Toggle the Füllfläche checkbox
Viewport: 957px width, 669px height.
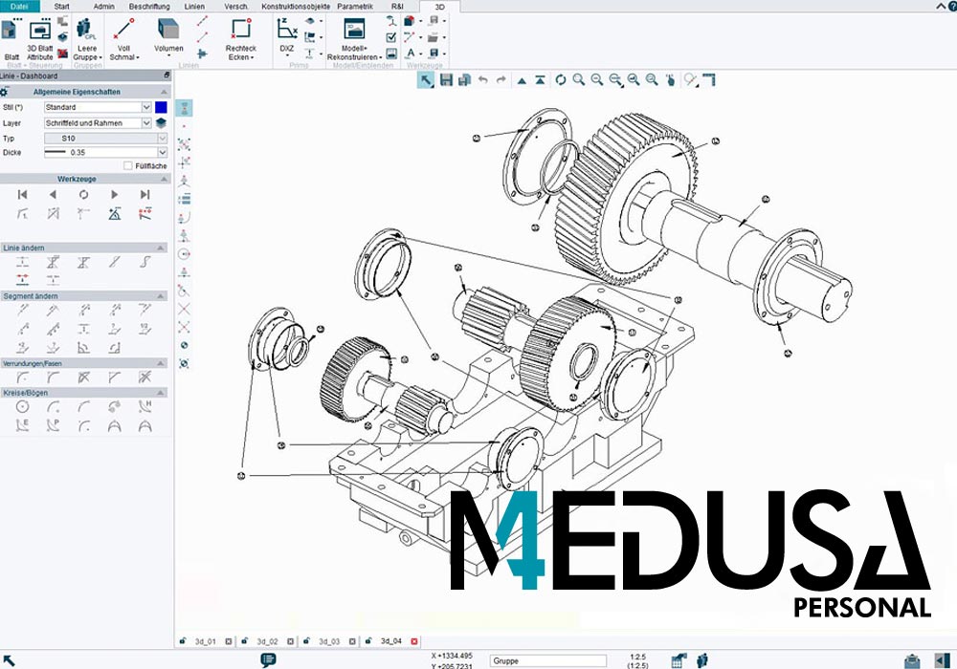click(127, 165)
